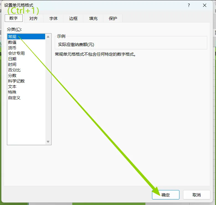Viewport: 216px width, 205px height.
Task: Choose the 货币 category
Action: pos(26,48)
